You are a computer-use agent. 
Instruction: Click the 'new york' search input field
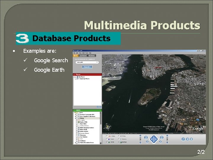pos(87,62)
